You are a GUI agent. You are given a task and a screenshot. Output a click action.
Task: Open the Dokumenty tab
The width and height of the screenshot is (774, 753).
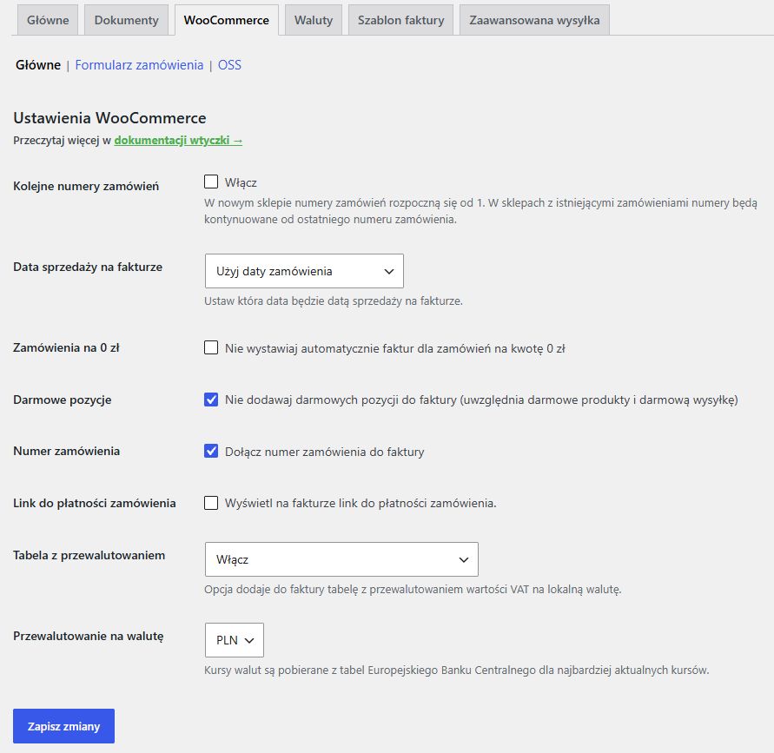pos(126,20)
